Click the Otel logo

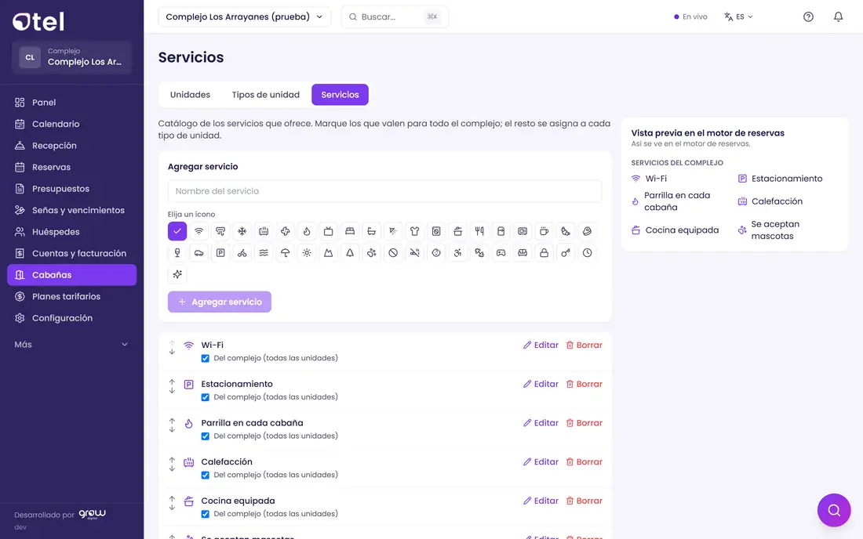pyautogui.click(x=38, y=21)
